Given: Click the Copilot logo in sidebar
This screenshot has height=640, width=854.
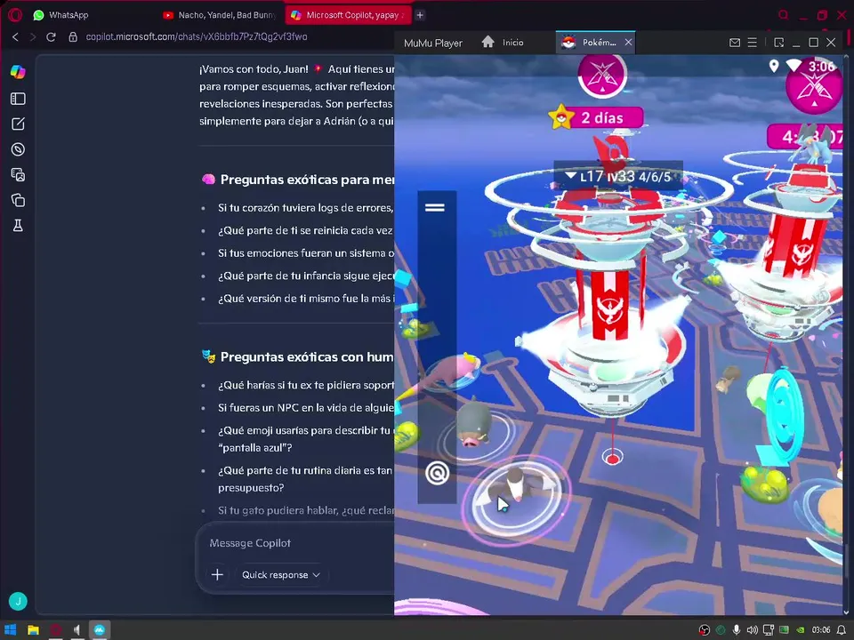Looking at the screenshot, I should coord(18,72).
